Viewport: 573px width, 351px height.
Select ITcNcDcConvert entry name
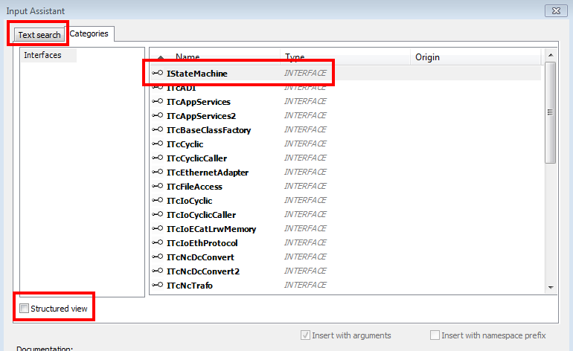(200, 257)
